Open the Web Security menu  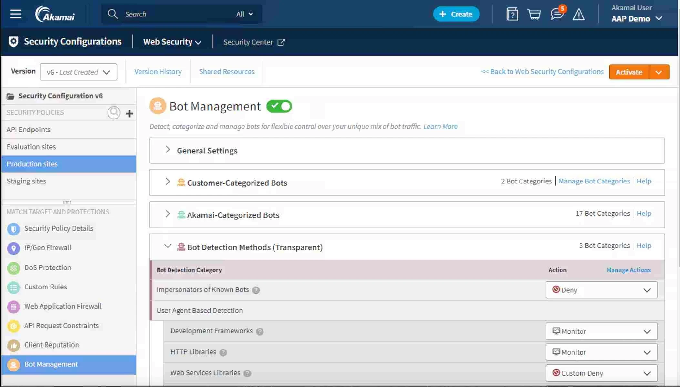point(172,42)
